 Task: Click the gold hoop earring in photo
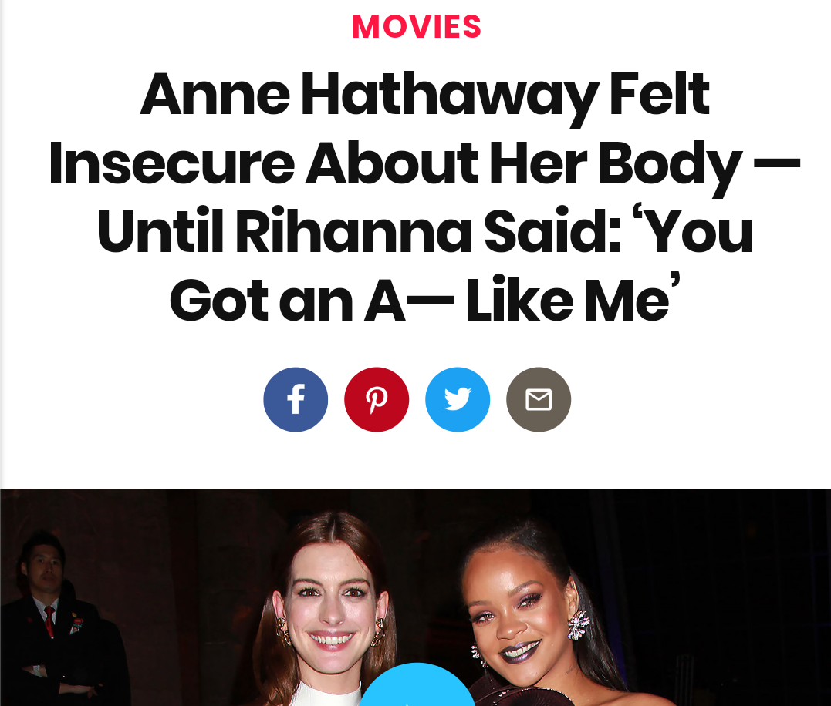[x=378, y=633]
